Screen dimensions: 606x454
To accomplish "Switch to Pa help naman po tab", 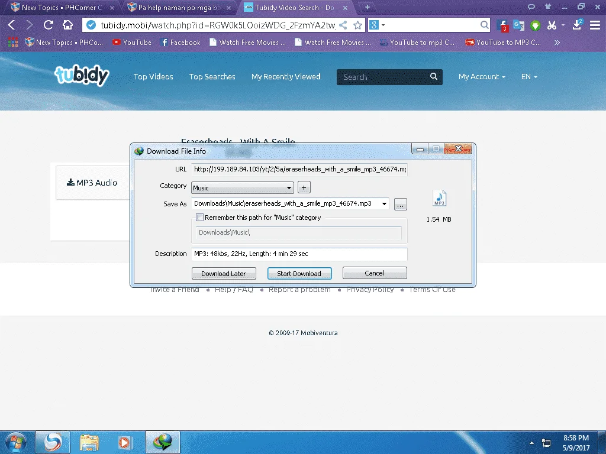I will click(x=179, y=7).
